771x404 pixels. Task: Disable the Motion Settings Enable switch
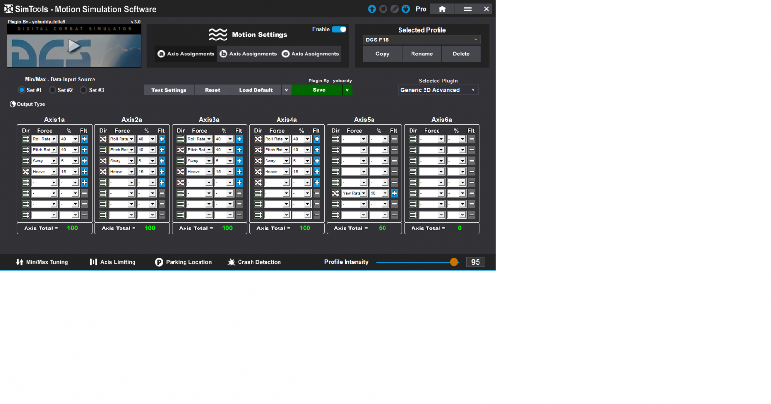(x=339, y=29)
